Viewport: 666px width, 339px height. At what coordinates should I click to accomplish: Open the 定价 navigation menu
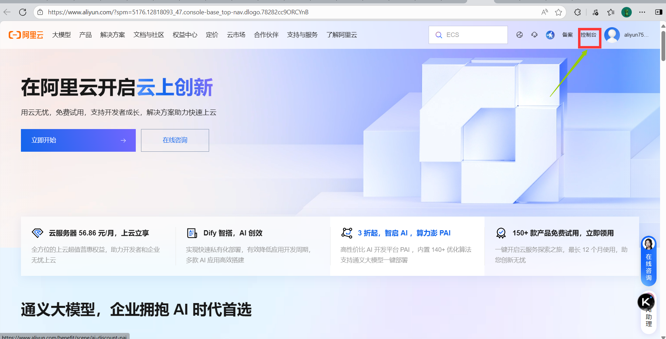pos(212,35)
